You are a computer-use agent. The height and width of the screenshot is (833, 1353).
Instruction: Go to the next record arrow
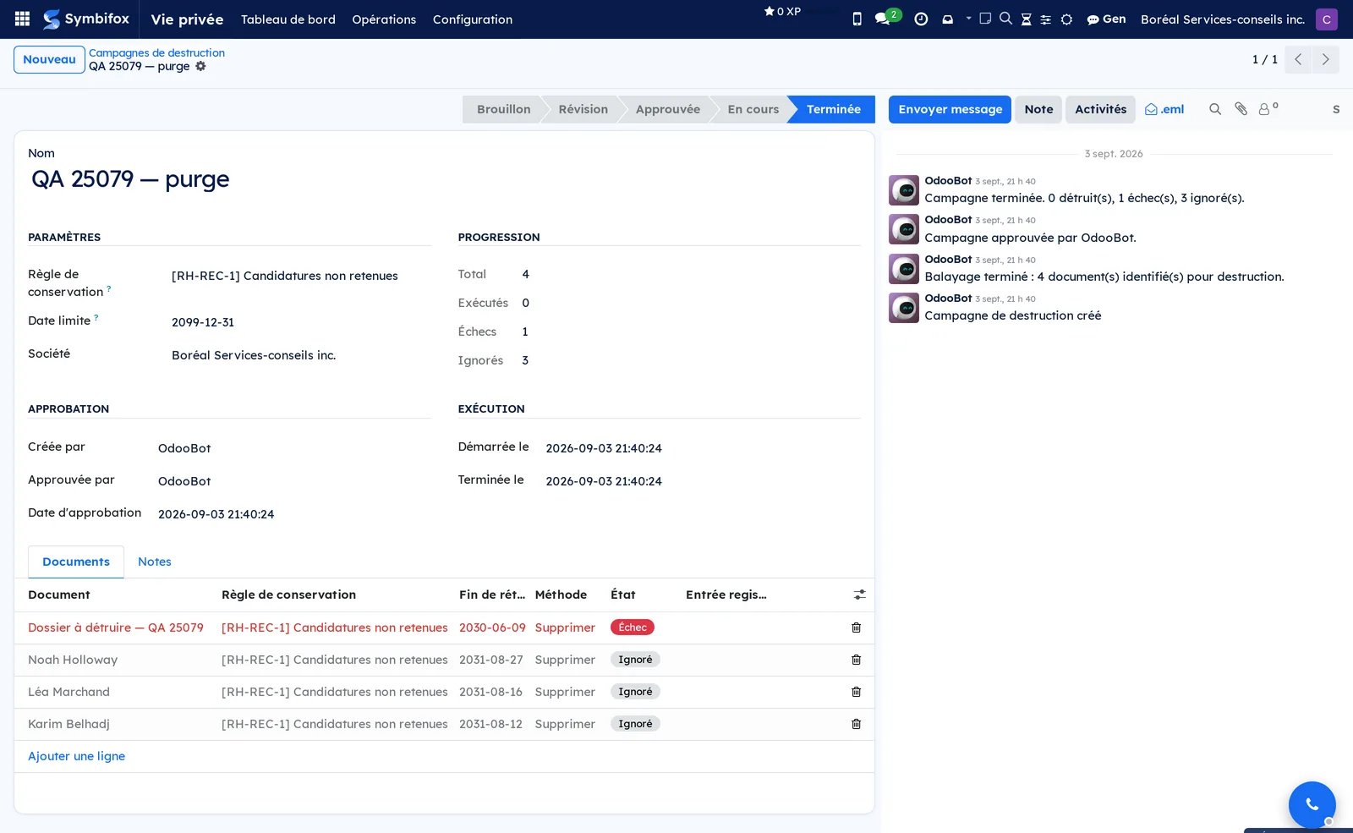(x=1325, y=59)
